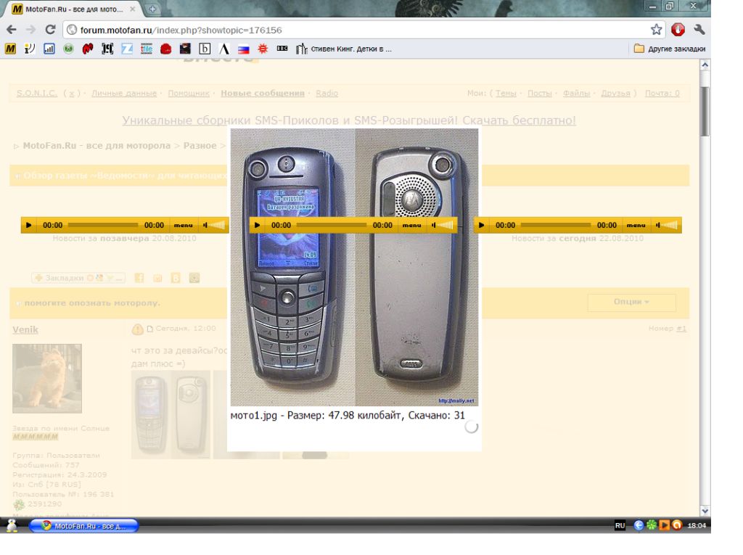Click the orange play tray icon
This screenshot has height=555, width=743.
tap(665, 525)
